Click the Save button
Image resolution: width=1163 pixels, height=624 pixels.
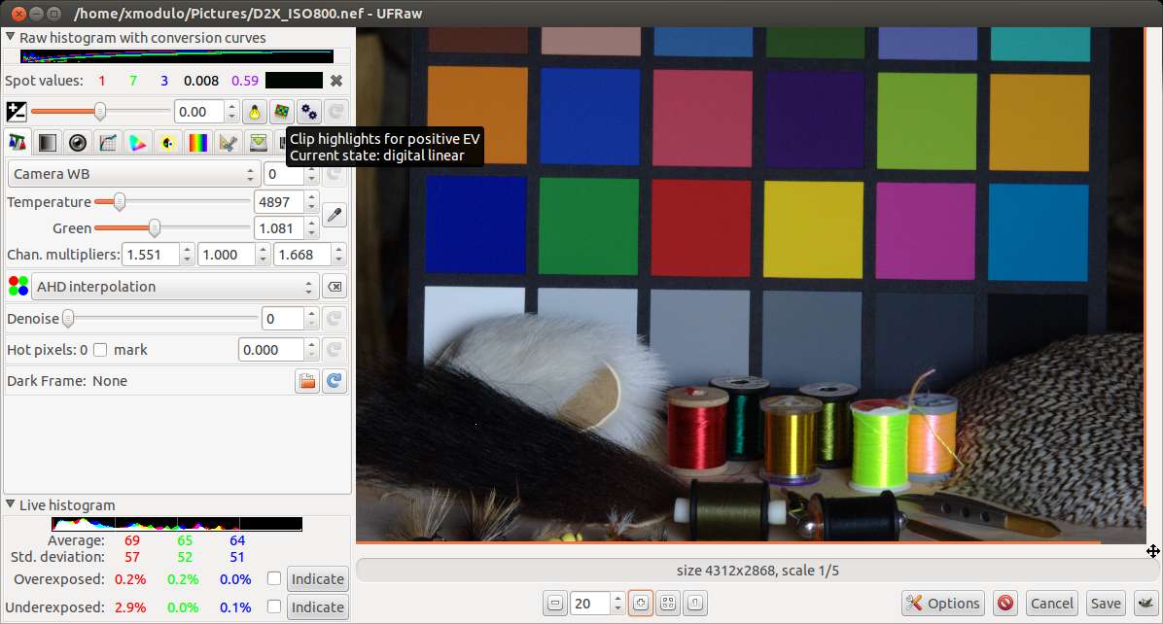[1106, 604]
